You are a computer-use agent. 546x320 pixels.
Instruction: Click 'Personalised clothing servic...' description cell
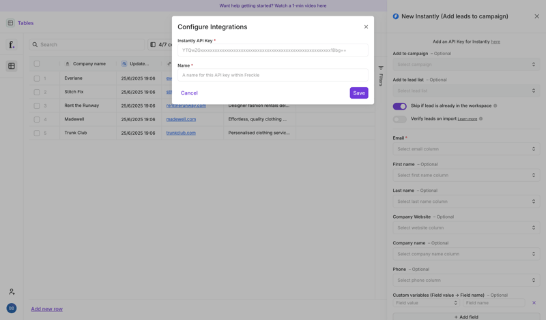[x=260, y=133]
